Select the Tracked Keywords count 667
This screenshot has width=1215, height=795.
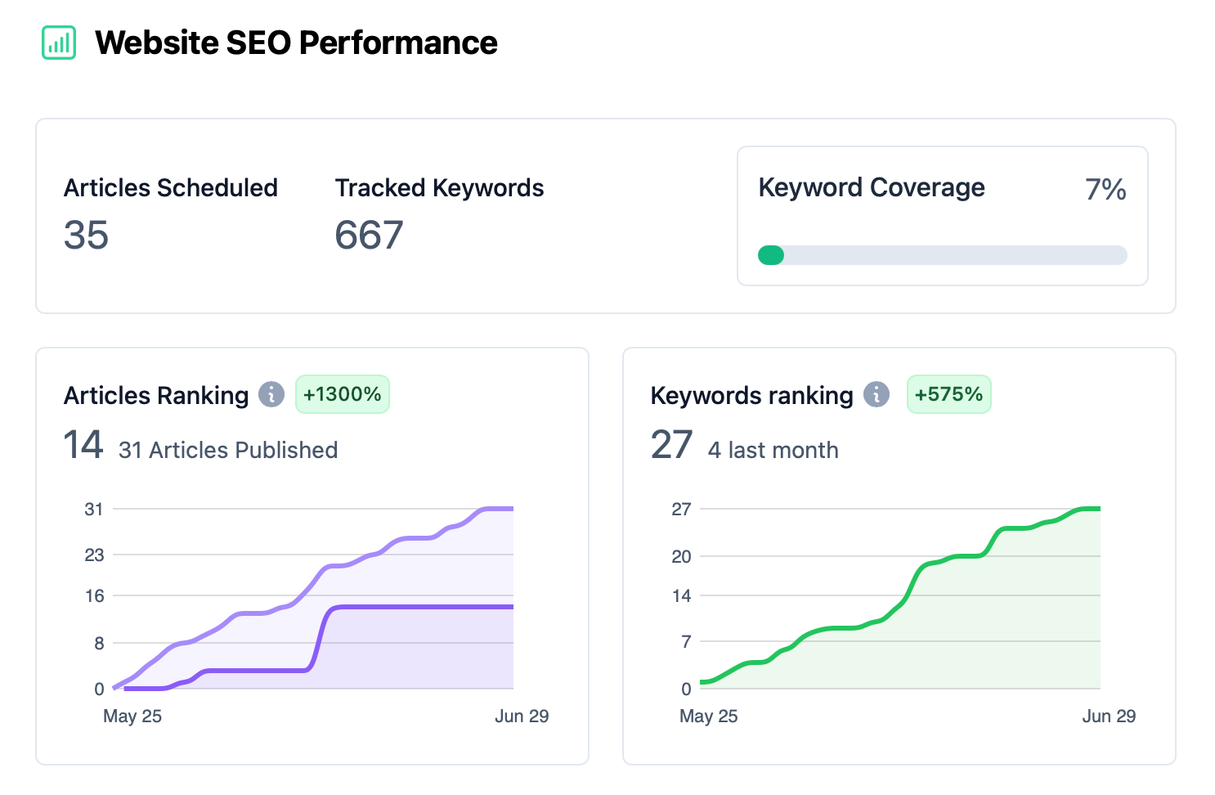[x=369, y=236]
